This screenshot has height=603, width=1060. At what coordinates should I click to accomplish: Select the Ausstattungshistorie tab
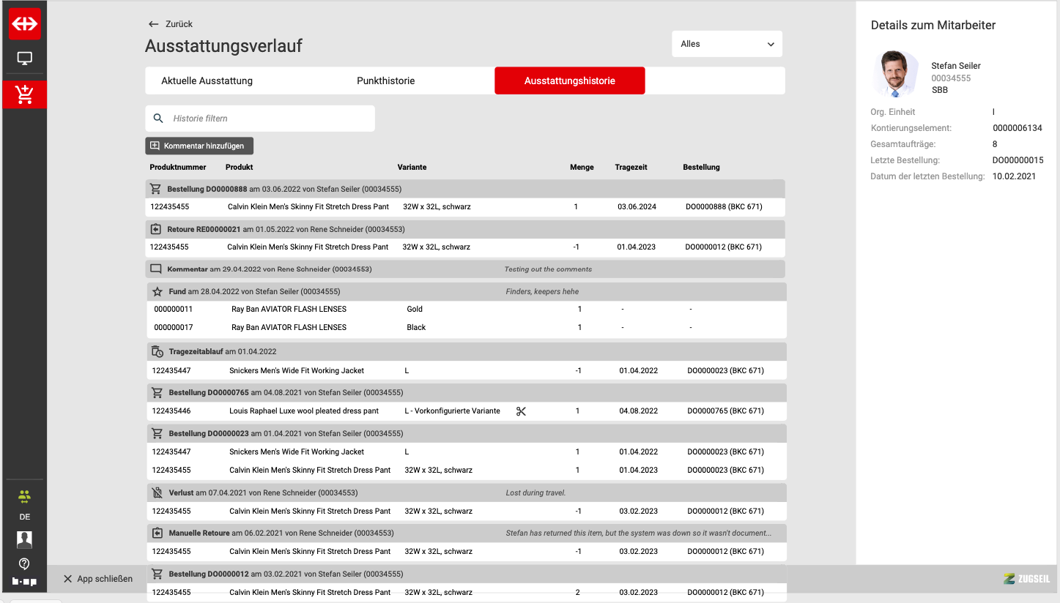(569, 81)
